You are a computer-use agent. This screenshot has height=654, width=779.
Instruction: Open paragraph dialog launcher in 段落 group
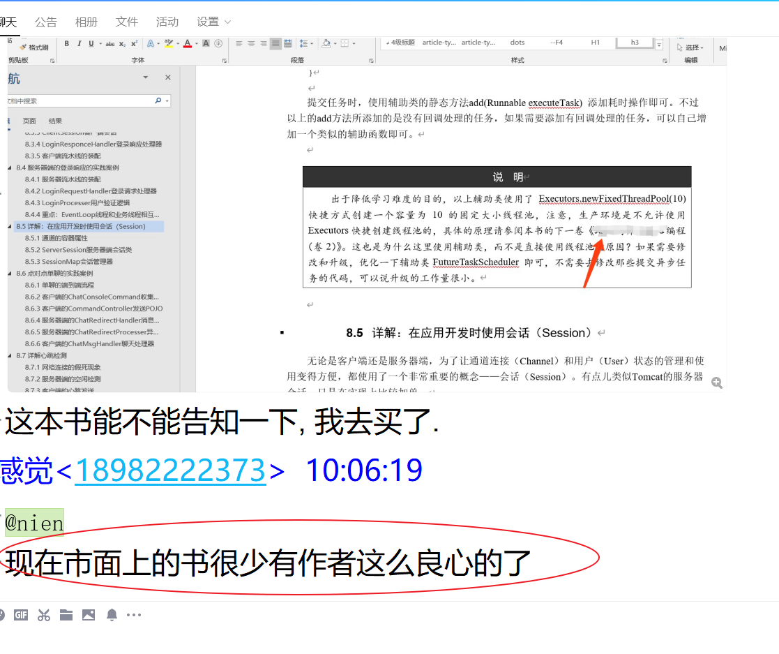click(371, 61)
